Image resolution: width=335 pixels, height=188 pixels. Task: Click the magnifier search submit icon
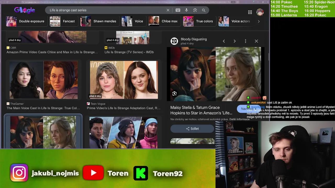pos(204,10)
